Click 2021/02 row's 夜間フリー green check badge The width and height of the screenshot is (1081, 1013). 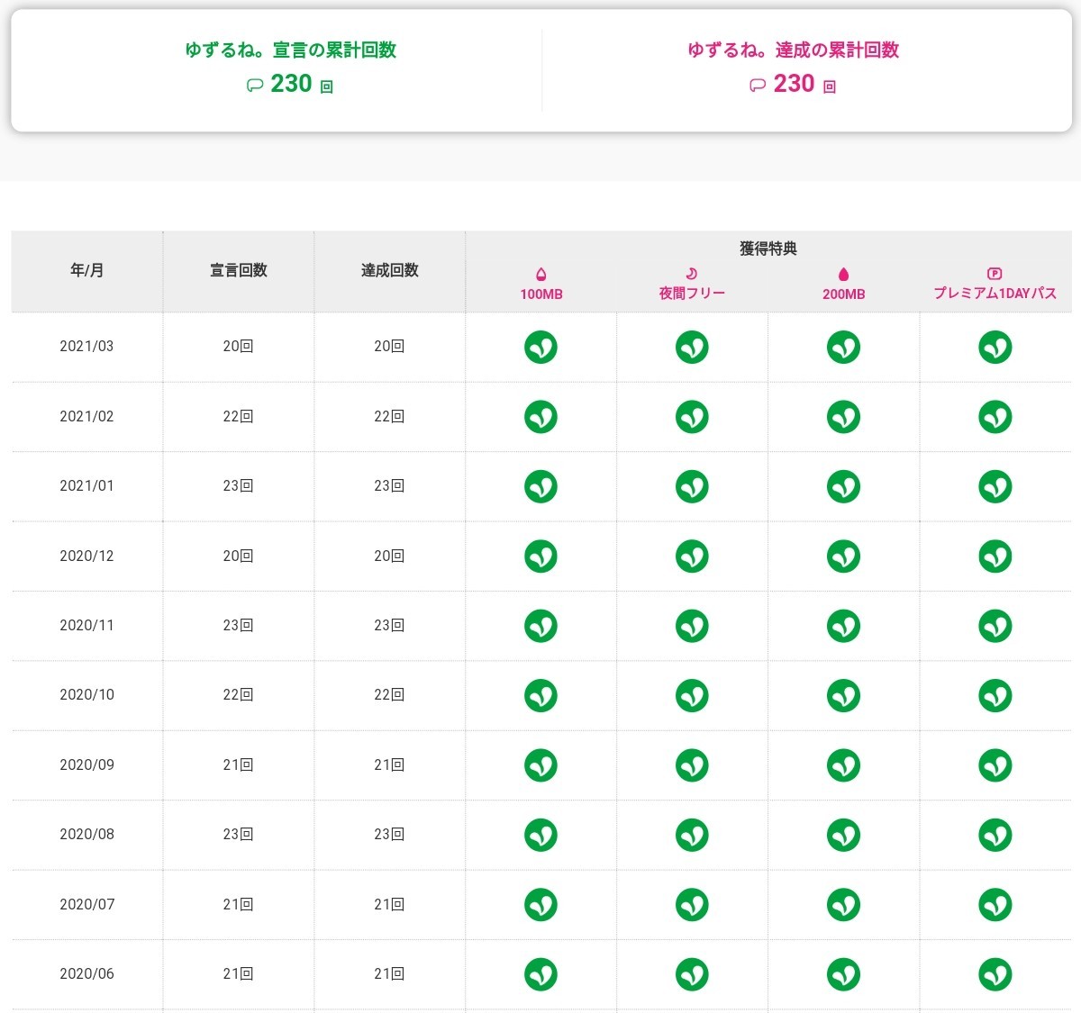[x=692, y=417]
